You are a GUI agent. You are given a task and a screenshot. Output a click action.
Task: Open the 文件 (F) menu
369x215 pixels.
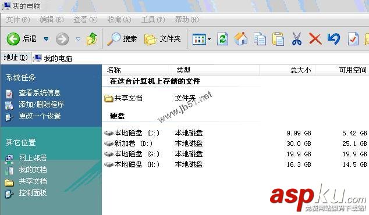pos(18,20)
